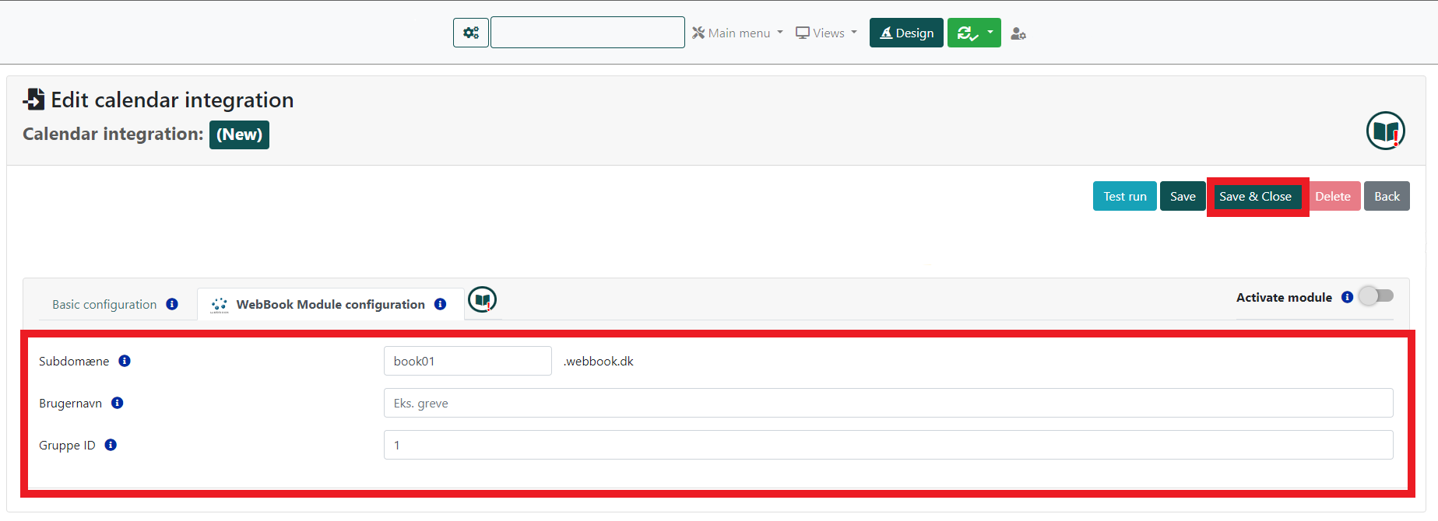1438x521 pixels.
Task: Click the WebBook dots logo icon
Action: point(220,305)
